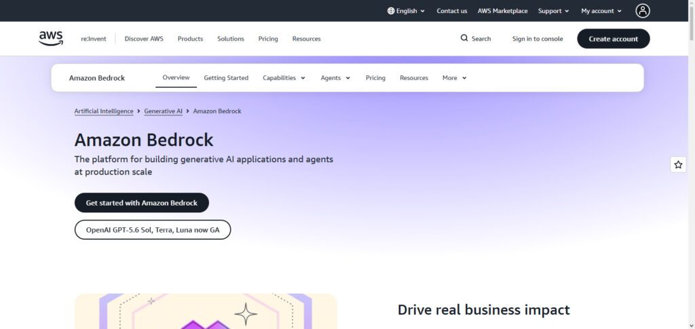Open Contact us link
The height and width of the screenshot is (329, 695).
451,11
